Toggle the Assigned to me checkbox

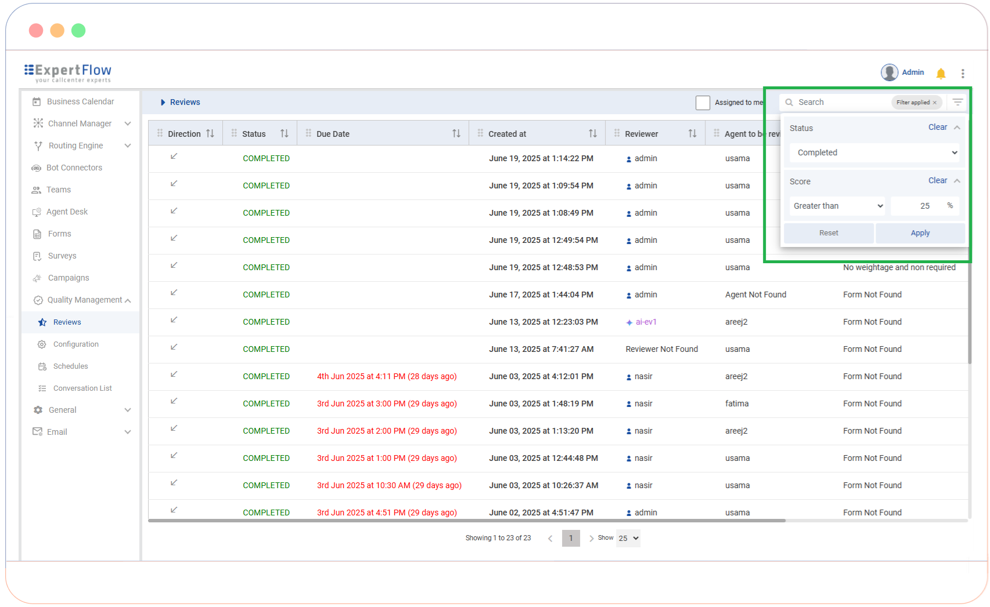click(x=703, y=103)
